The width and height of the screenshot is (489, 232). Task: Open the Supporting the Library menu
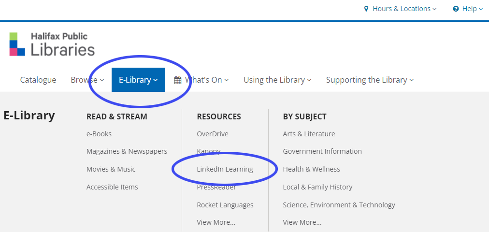click(x=370, y=80)
